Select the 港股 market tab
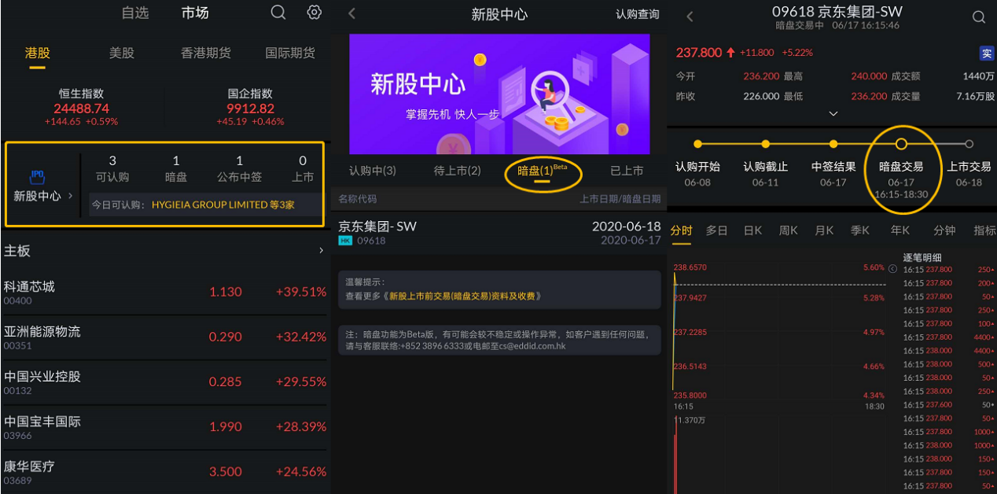Image resolution: width=997 pixels, height=494 pixels. click(x=38, y=53)
